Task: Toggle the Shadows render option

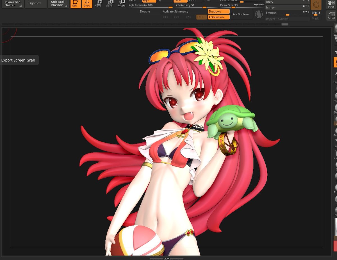Action: point(219,11)
